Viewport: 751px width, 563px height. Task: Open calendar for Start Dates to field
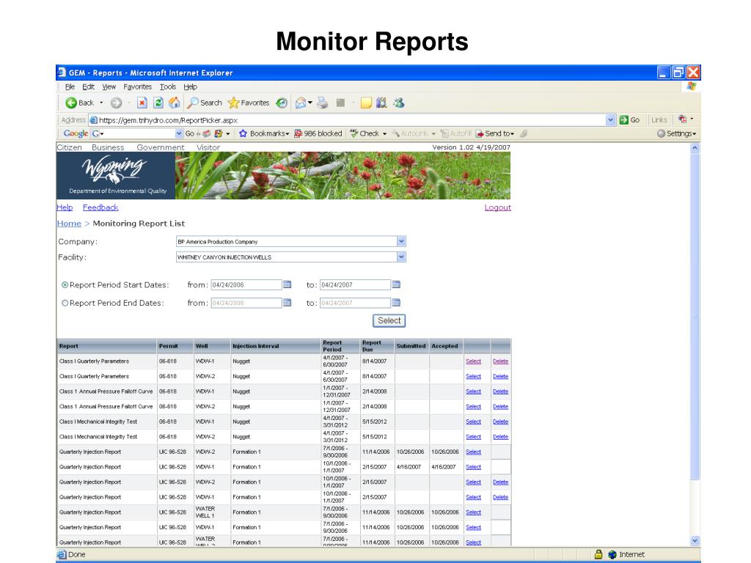[396, 285]
